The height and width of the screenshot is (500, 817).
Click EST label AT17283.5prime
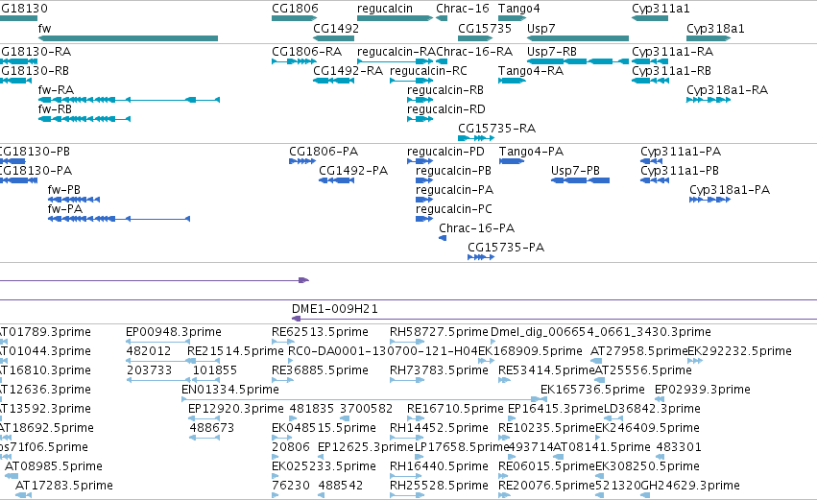[x=64, y=486]
